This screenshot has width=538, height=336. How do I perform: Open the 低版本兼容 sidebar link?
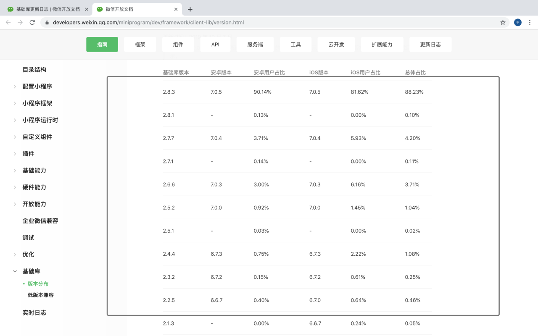click(x=41, y=295)
